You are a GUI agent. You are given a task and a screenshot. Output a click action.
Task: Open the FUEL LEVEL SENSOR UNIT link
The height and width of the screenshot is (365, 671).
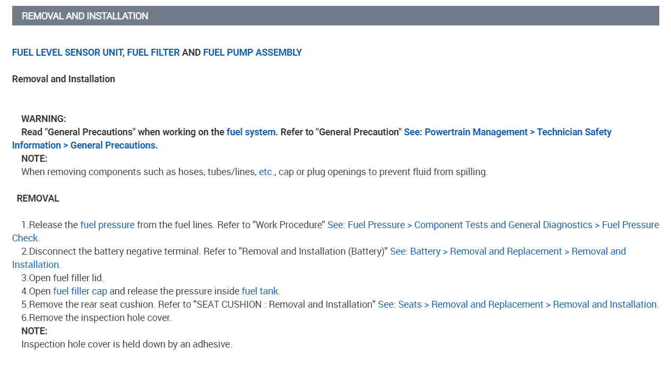(67, 53)
